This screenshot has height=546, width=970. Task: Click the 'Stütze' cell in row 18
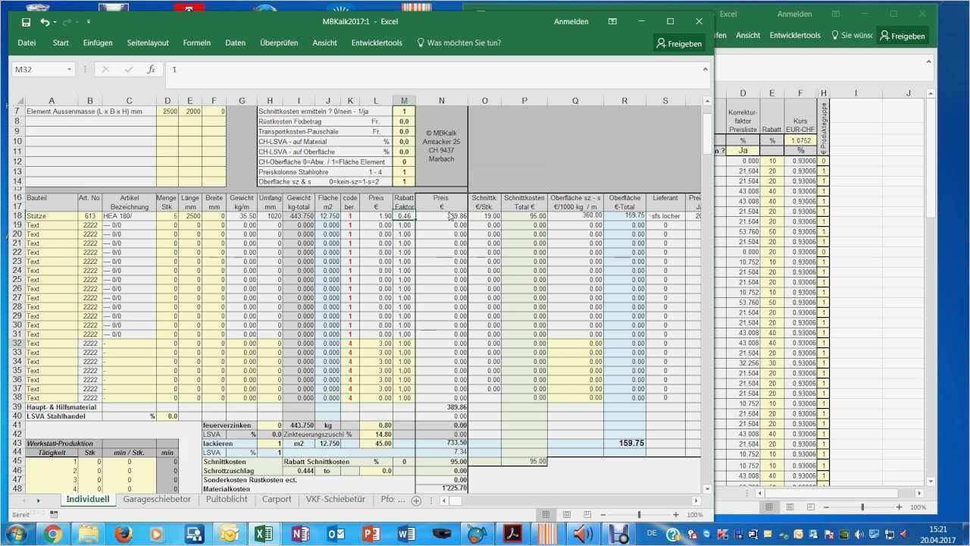(x=51, y=216)
